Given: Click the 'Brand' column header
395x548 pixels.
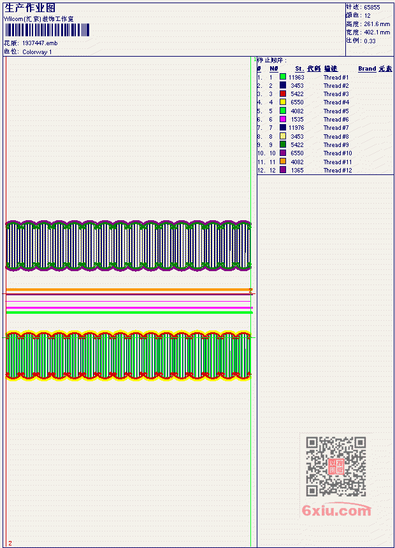Looking at the screenshot, I should (367, 69).
